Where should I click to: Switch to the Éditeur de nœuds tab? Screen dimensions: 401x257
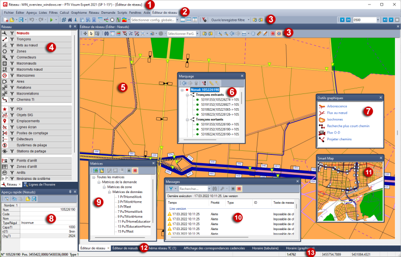pyautogui.click(x=125, y=248)
